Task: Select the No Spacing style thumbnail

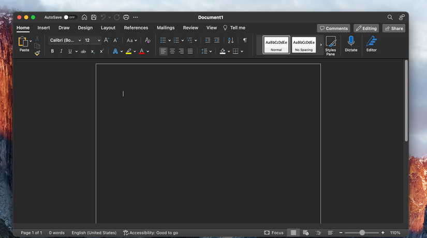Action: (304, 44)
